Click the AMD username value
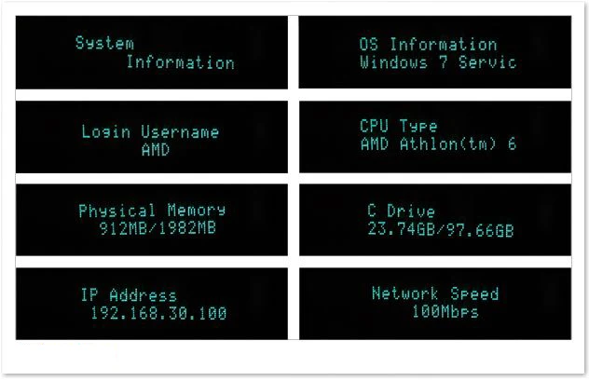589x382 pixels. [x=155, y=149]
